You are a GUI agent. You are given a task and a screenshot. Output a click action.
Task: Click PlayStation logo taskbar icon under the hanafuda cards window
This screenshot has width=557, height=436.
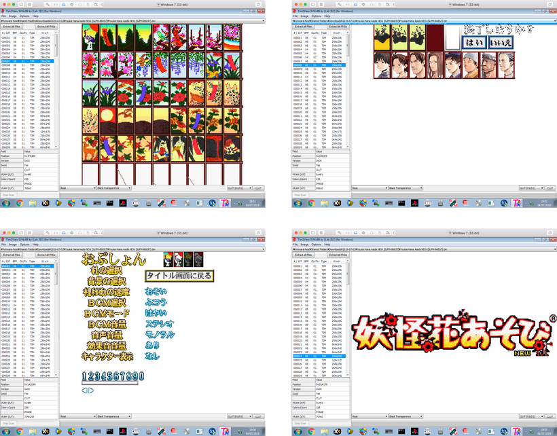pos(123,202)
